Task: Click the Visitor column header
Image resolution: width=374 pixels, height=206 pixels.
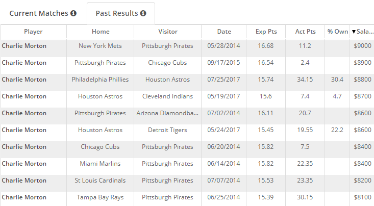Action: pyautogui.click(x=168, y=32)
